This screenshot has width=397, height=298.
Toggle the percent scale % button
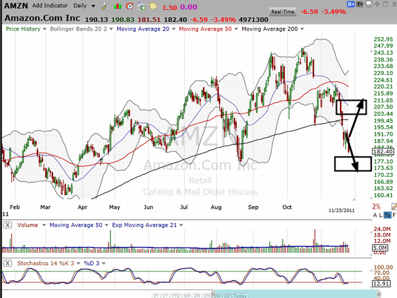click(387, 215)
